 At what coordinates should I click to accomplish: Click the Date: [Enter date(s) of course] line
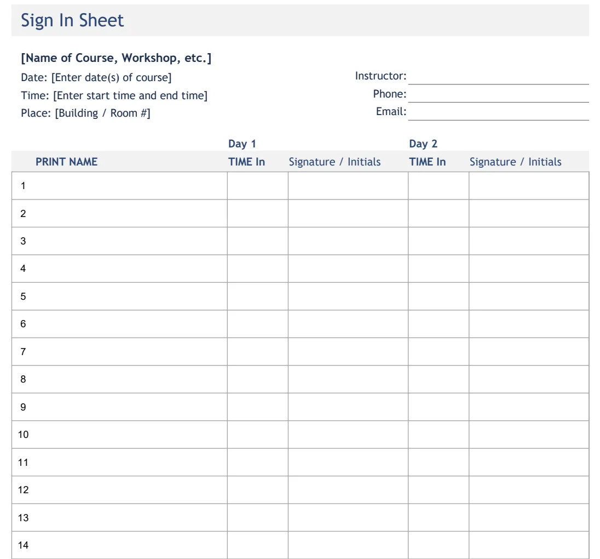96,77
